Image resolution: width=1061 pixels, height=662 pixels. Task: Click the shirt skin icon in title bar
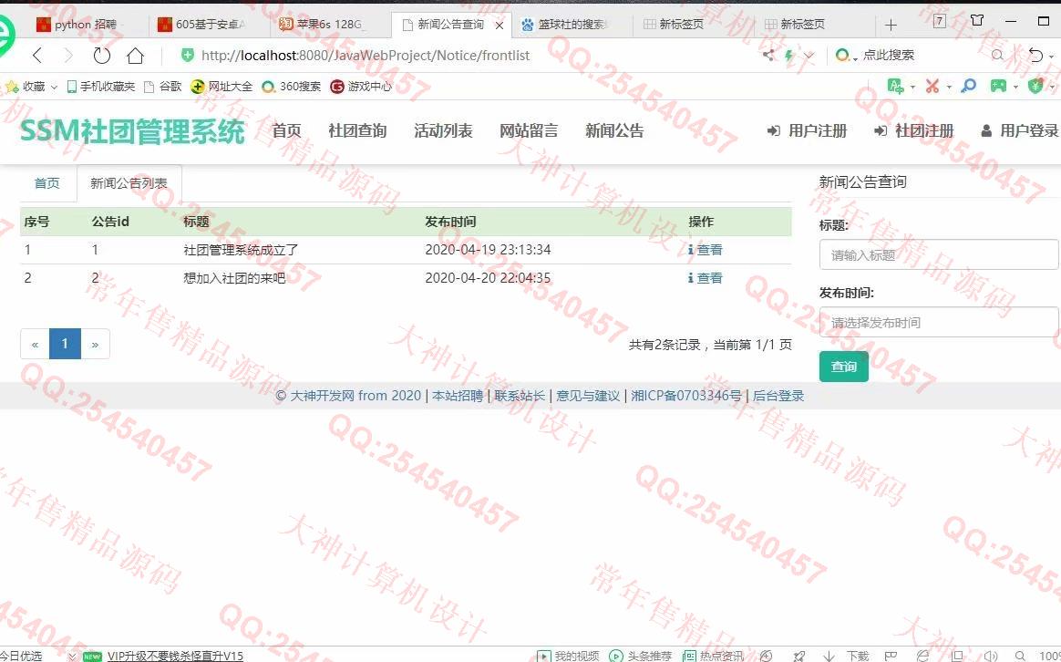point(976,20)
